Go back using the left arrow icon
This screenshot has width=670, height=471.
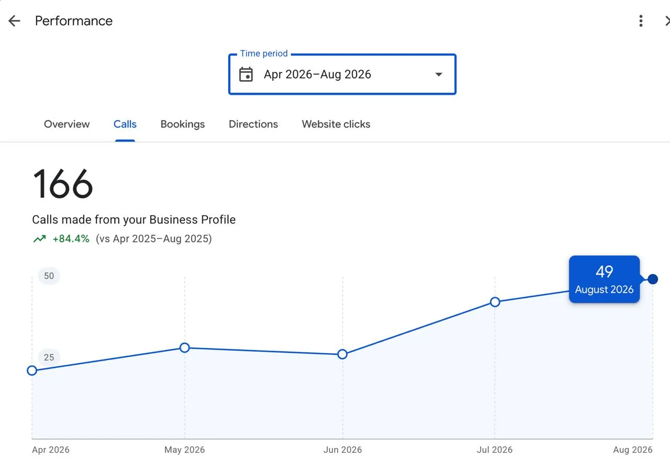[x=14, y=21]
